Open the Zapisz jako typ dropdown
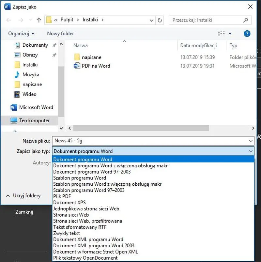261x262 pixels. (251, 151)
